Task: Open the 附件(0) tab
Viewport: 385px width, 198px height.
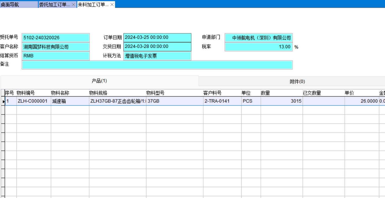Action: (297, 82)
